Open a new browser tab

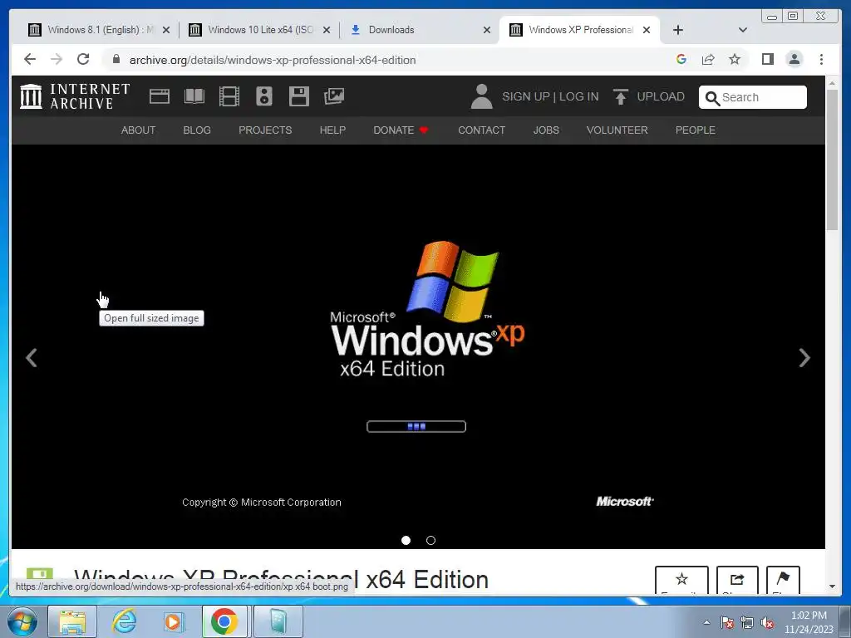[678, 30]
